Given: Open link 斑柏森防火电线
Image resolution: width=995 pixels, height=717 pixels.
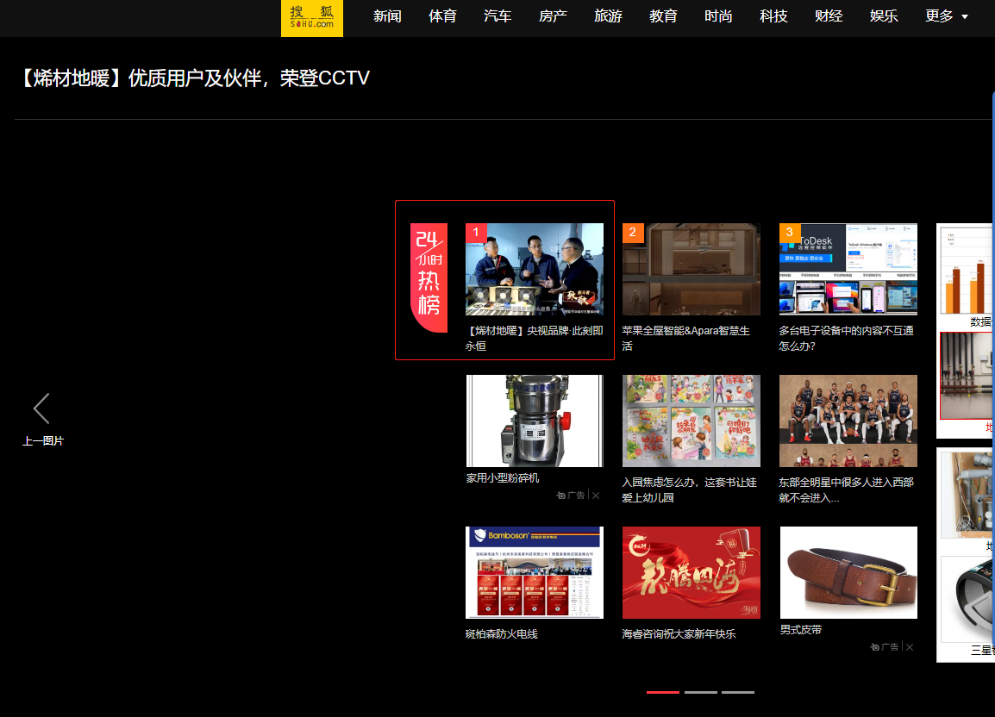Looking at the screenshot, I should tap(501, 634).
